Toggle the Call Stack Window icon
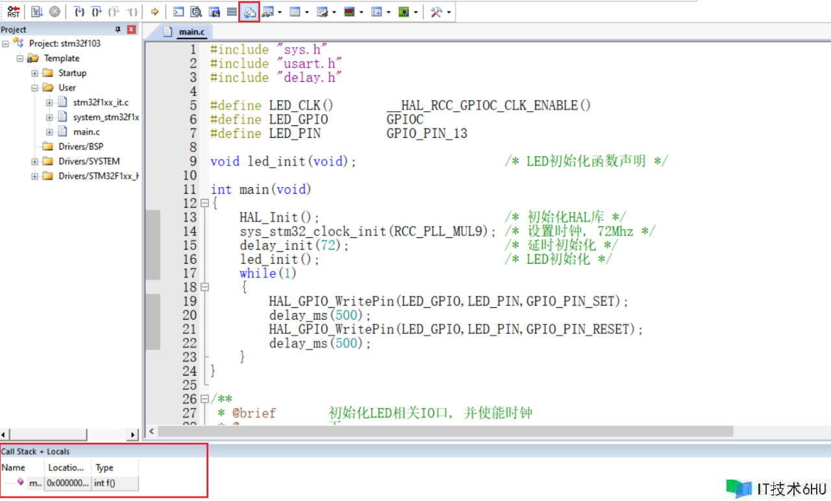The width and height of the screenshot is (831, 501). coord(249,12)
